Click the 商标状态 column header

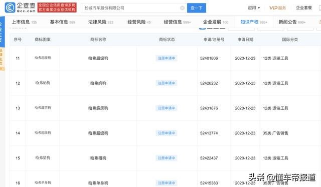[167, 40]
